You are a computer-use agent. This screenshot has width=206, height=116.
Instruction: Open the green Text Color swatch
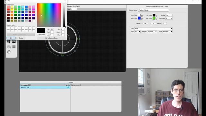point(154,18)
